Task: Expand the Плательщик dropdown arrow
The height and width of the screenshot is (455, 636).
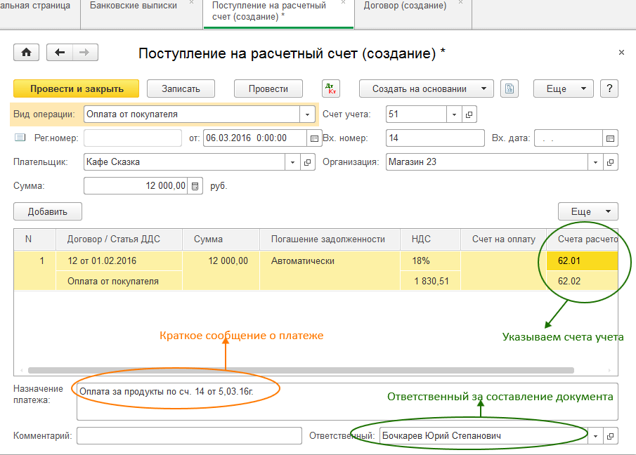Action: (292, 162)
